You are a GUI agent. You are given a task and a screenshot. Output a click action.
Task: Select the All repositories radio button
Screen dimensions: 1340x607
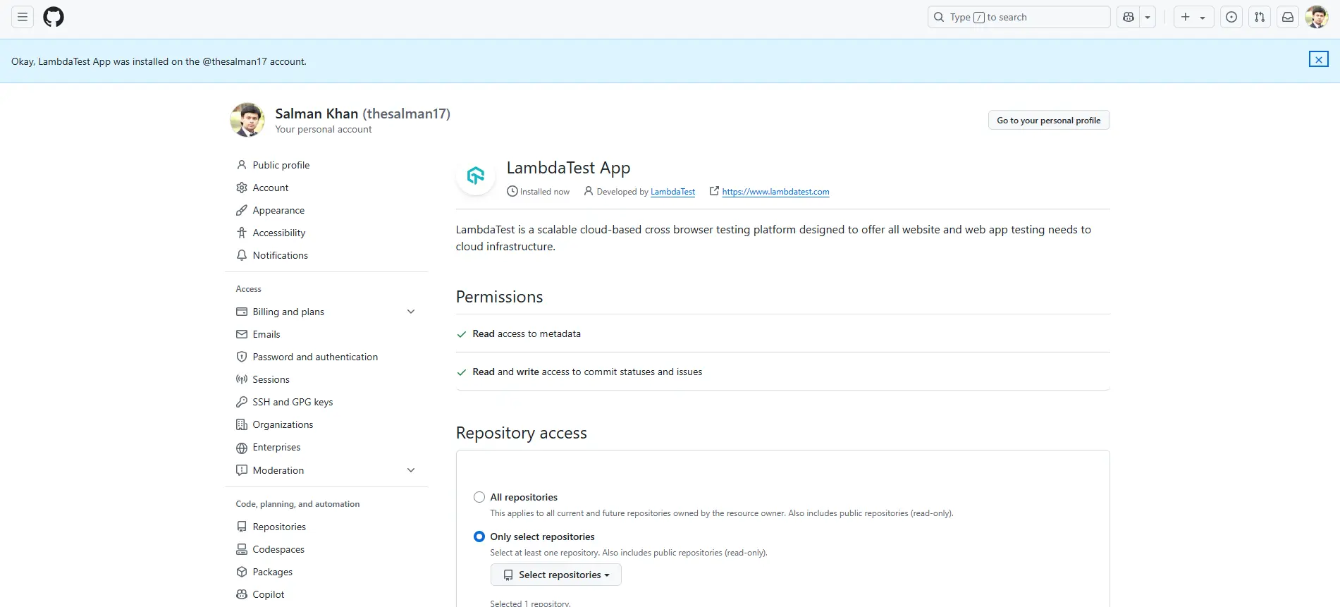tap(479, 497)
